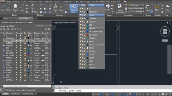Collapse the COTAS layer dropdown
The width and height of the screenshot is (172, 96).
[x=104, y=5]
